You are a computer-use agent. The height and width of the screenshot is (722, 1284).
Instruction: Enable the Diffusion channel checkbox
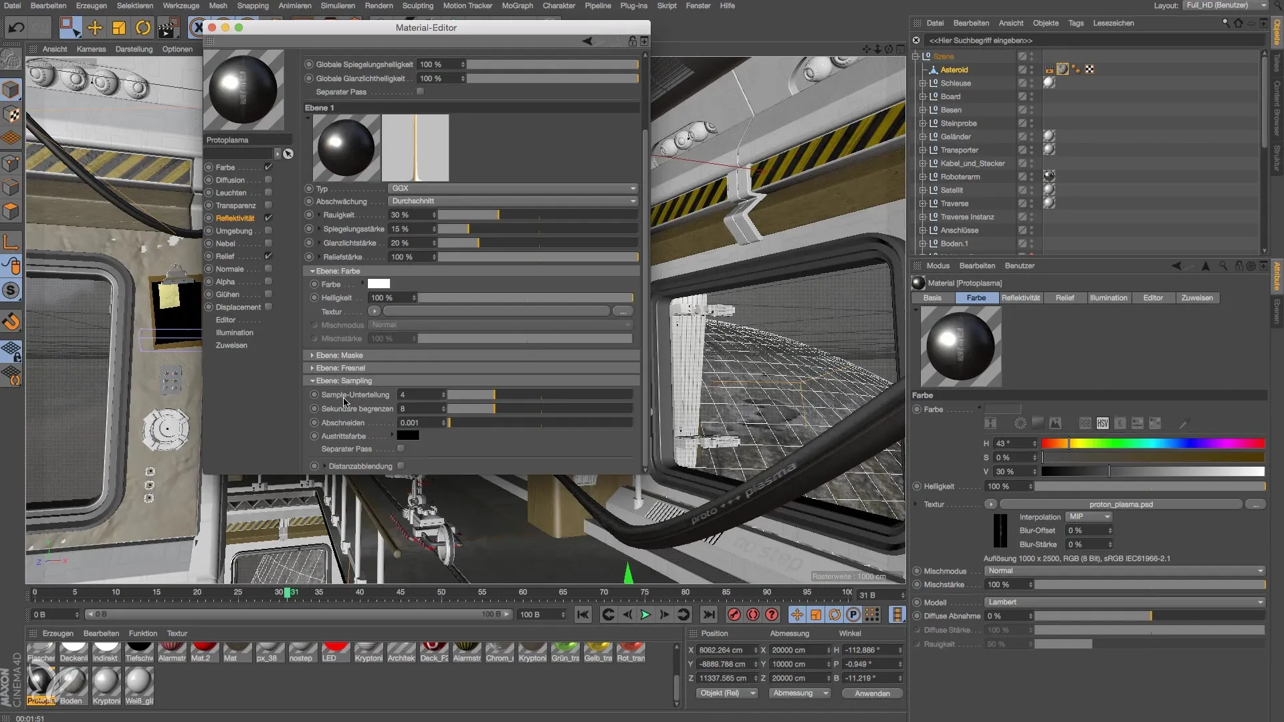pyautogui.click(x=268, y=180)
